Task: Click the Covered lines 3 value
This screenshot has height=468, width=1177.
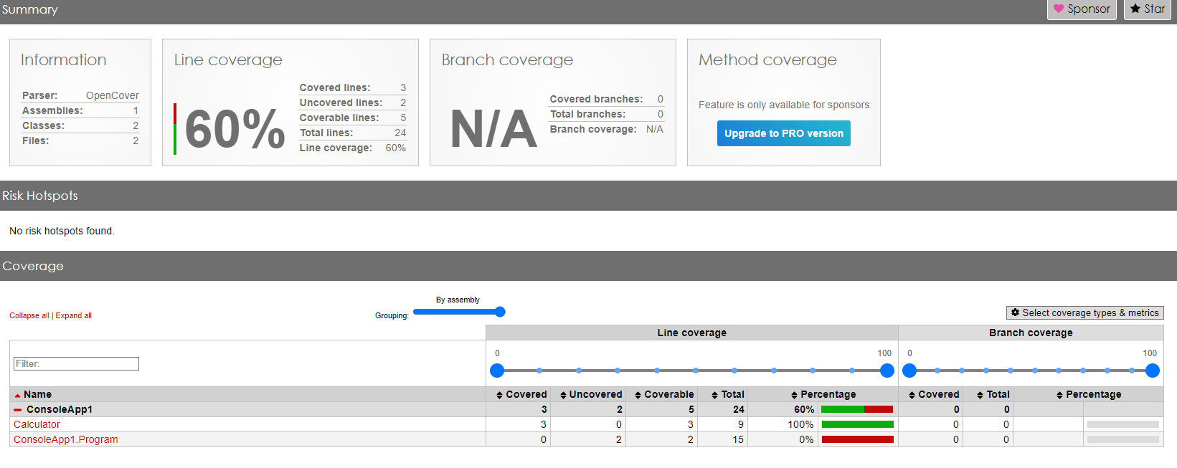Action: pyautogui.click(x=403, y=87)
